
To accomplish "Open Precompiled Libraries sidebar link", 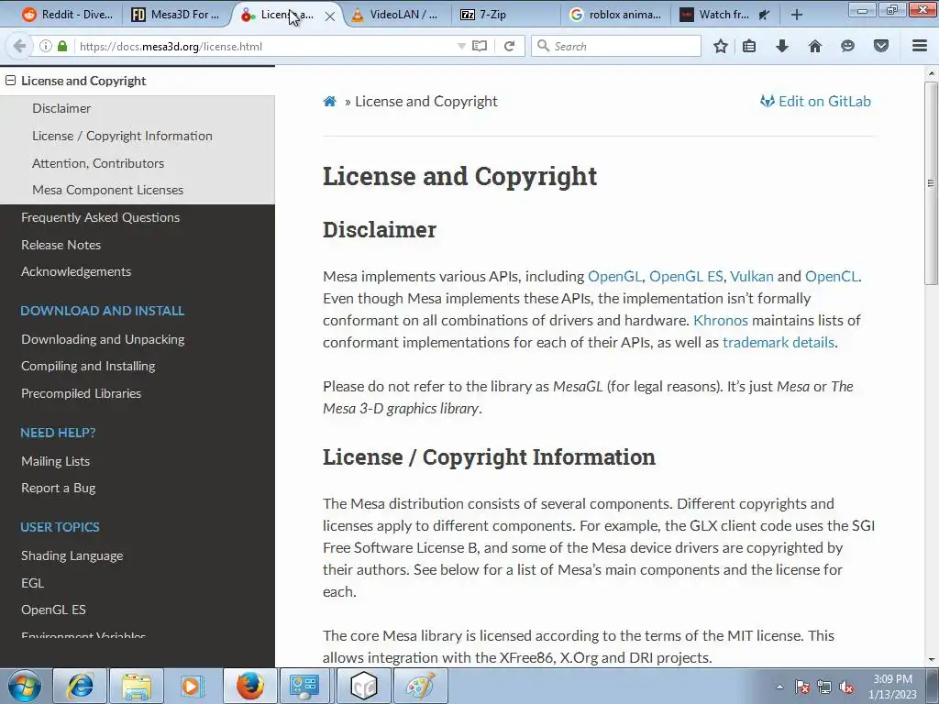I will click(82, 393).
